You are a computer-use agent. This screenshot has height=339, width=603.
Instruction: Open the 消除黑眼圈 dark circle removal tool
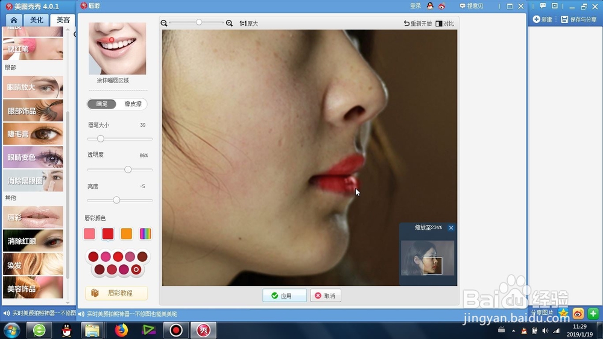pyautogui.click(x=33, y=180)
